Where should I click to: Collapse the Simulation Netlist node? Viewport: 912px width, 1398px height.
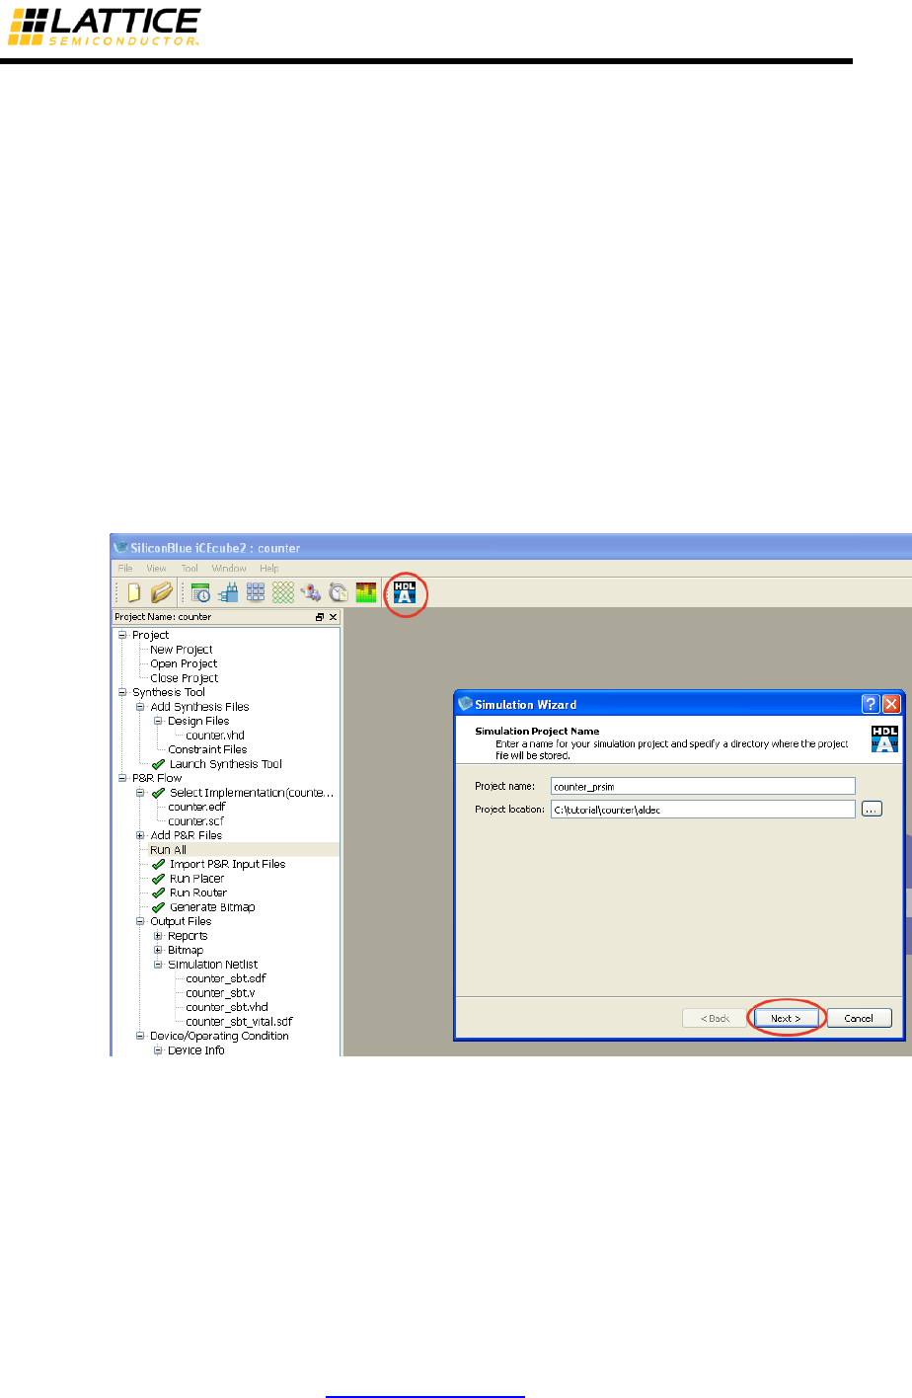[x=158, y=965]
